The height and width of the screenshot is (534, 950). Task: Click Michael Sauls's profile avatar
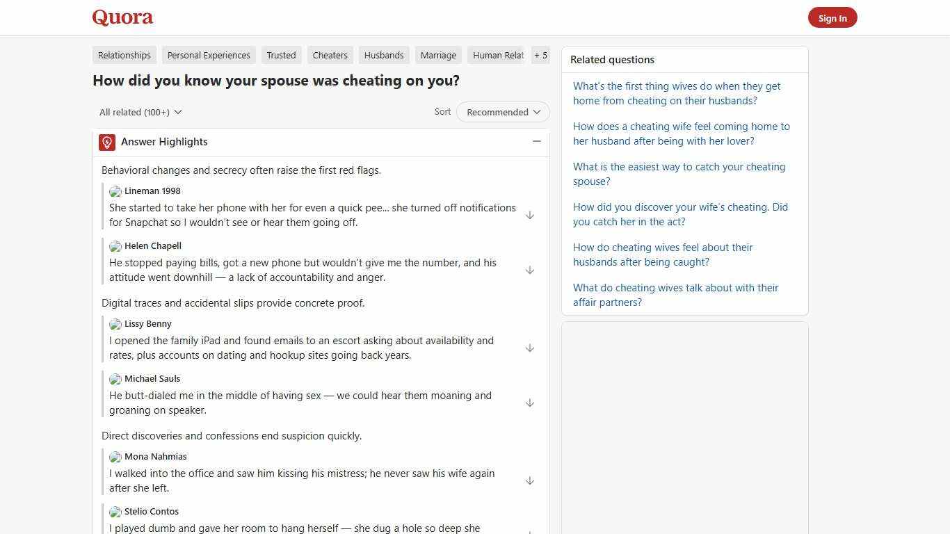[x=115, y=379]
